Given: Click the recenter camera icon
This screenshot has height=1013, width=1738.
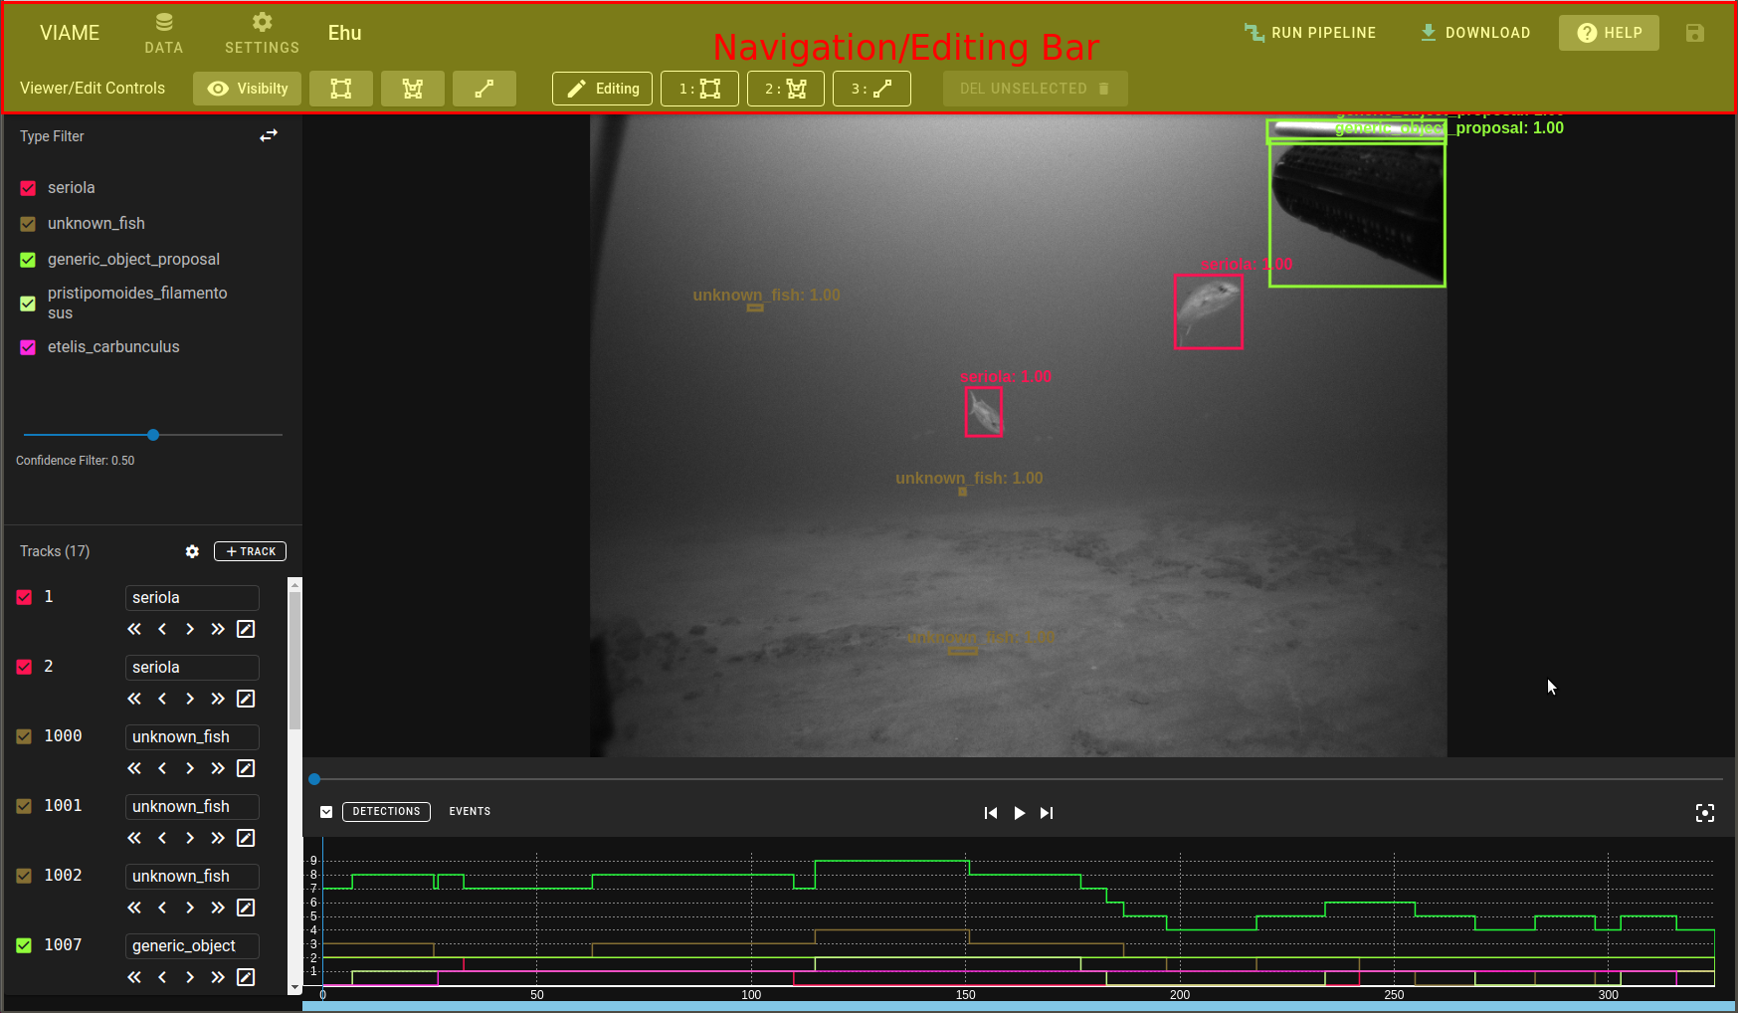Looking at the screenshot, I should coord(1705,813).
